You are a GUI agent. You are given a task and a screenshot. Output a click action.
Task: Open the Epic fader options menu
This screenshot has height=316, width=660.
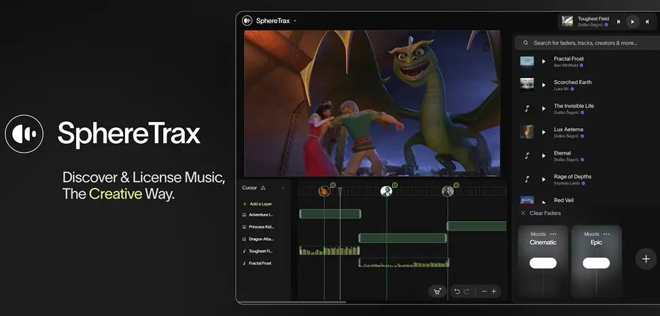(x=606, y=234)
